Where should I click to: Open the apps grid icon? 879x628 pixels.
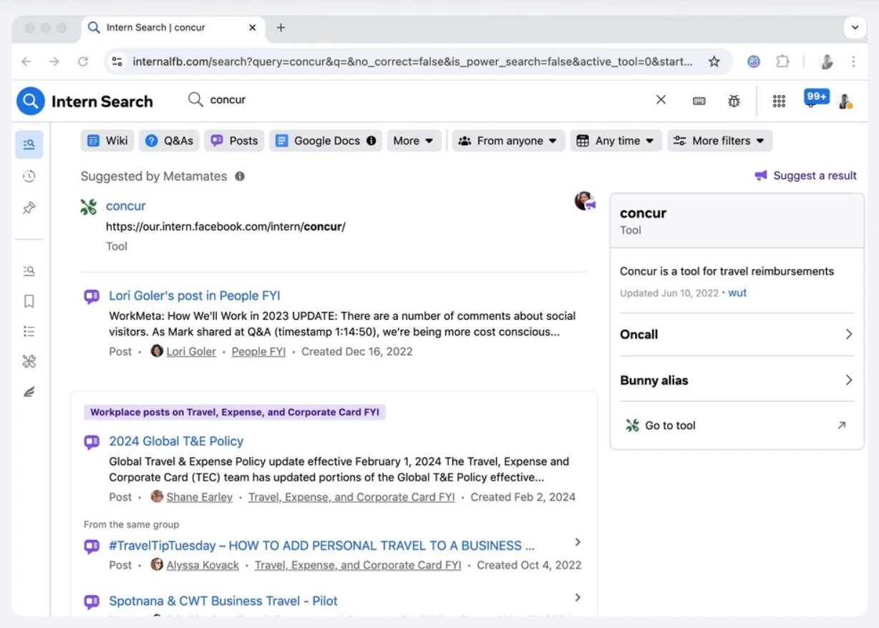pos(780,101)
